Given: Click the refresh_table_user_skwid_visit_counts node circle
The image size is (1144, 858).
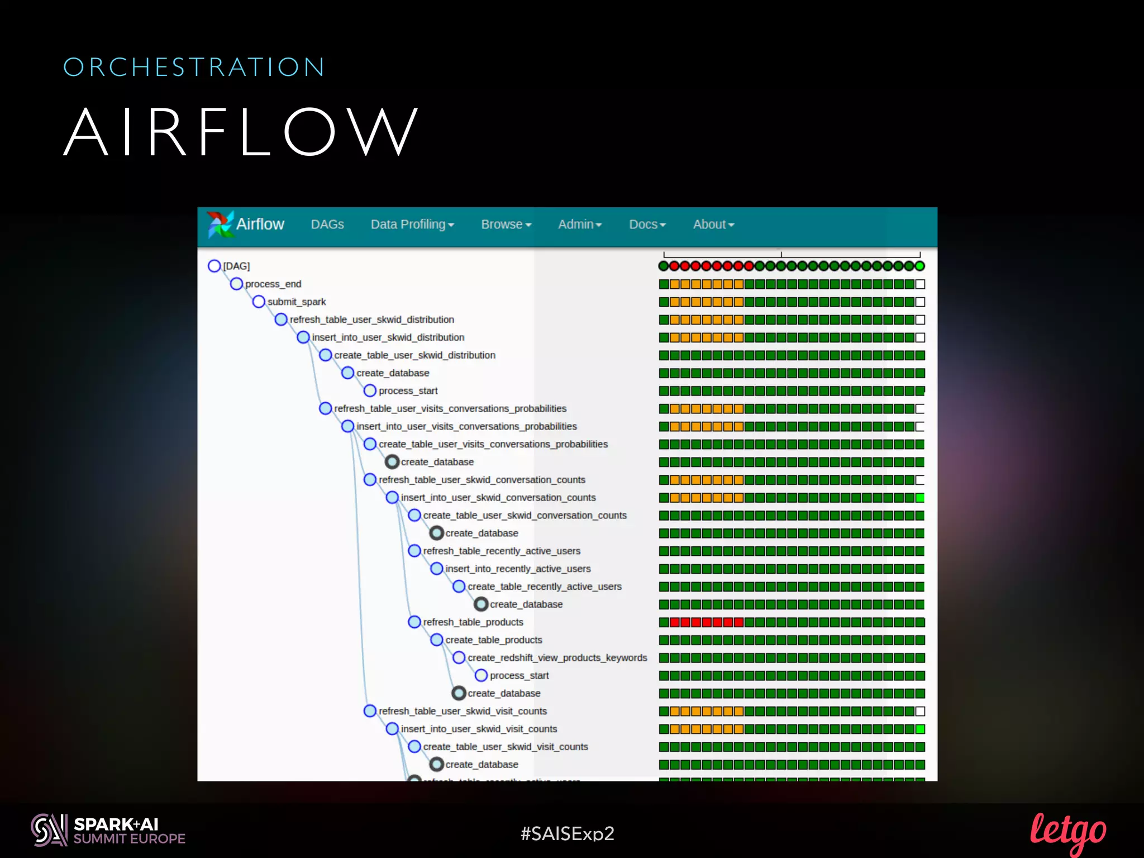Looking at the screenshot, I should (x=370, y=711).
